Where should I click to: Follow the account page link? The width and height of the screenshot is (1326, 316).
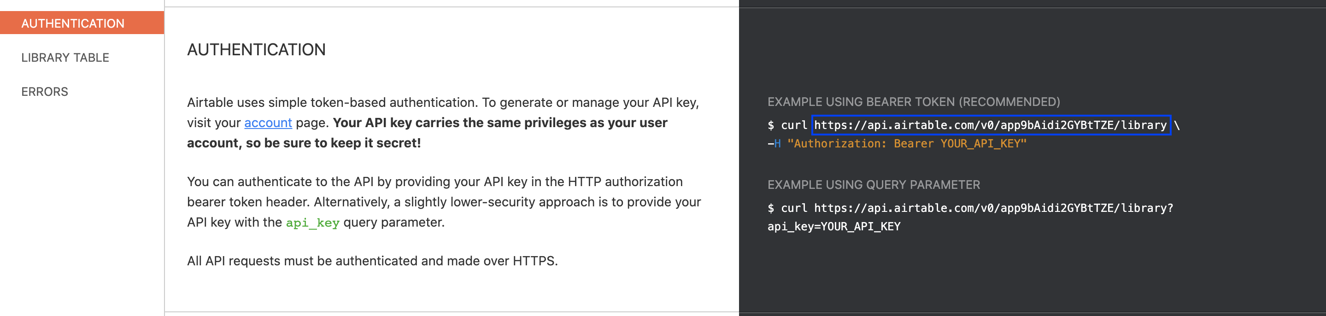pyautogui.click(x=268, y=123)
